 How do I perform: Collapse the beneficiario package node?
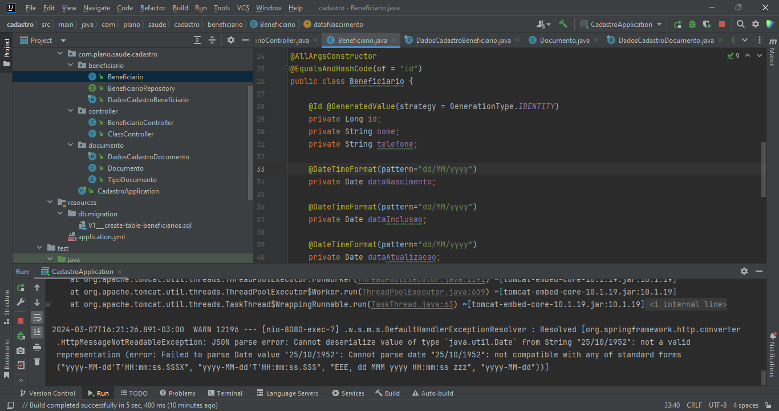point(70,66)
